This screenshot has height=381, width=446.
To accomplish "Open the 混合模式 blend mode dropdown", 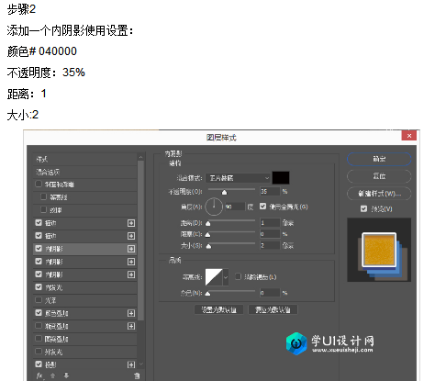I will 239,178.
